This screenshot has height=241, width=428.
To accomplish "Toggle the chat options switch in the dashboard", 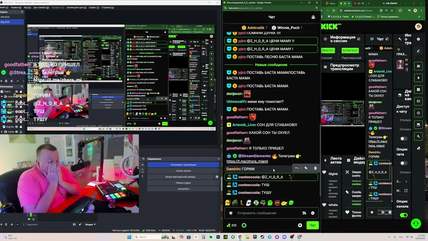I will tap(404, 163).
